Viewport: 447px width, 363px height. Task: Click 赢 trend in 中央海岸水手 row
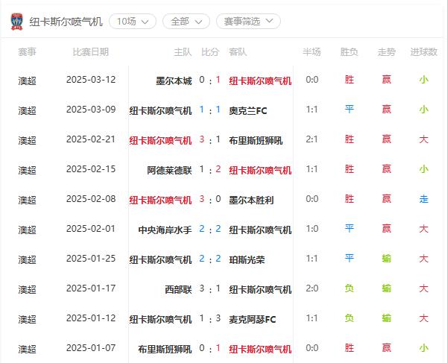click(387, 229)
